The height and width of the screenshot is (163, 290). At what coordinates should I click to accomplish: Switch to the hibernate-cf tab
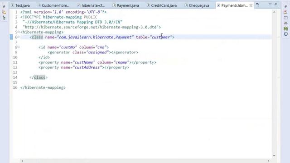pyautogui.click(x=91, y=5)
